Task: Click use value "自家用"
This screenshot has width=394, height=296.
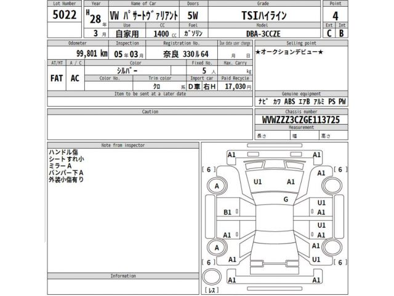Action: point(127,34)
